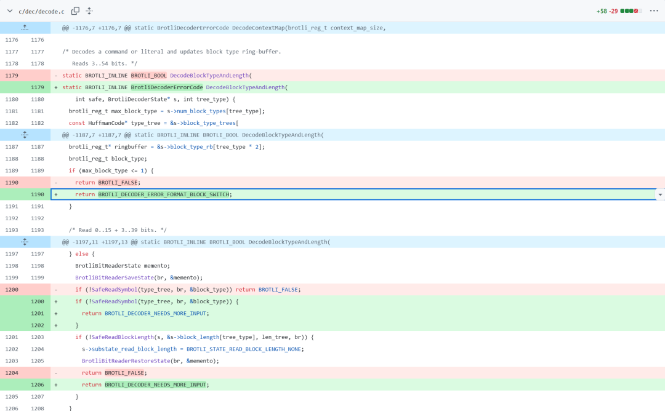
Task: Click BROTLI_DECODER_NEEDS_MORE_INPUT on line 1201
Action: coord(155,314)
